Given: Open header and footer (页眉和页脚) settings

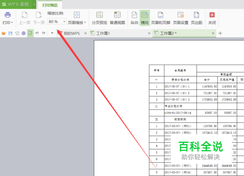Looking at the screenshot, I should [161, 18].
